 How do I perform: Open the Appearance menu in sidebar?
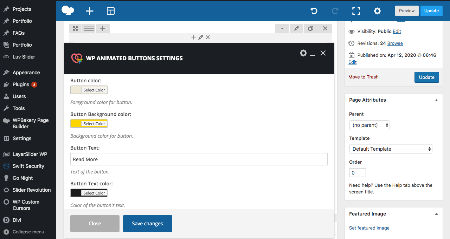click(26, 73)
